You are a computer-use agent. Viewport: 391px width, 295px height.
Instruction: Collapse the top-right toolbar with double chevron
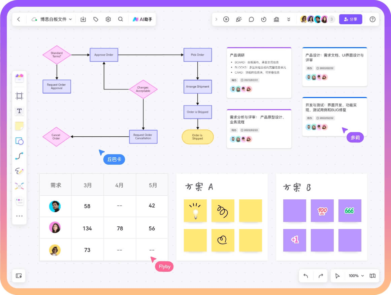(289, 19)
